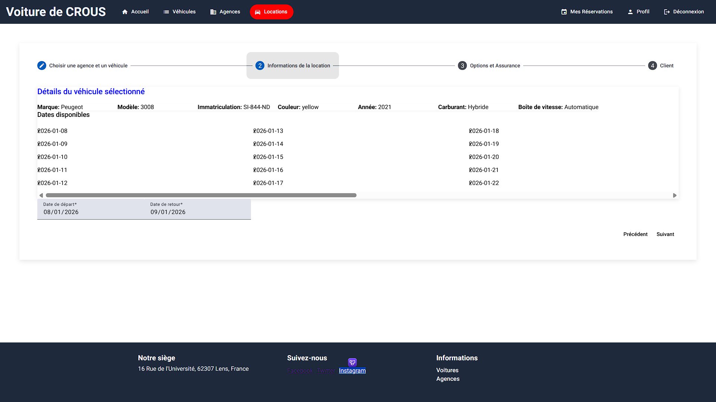This screenshot has height=402, width=716.
Task: Click the pencil edit icon in step one
Action: point(42,66)
